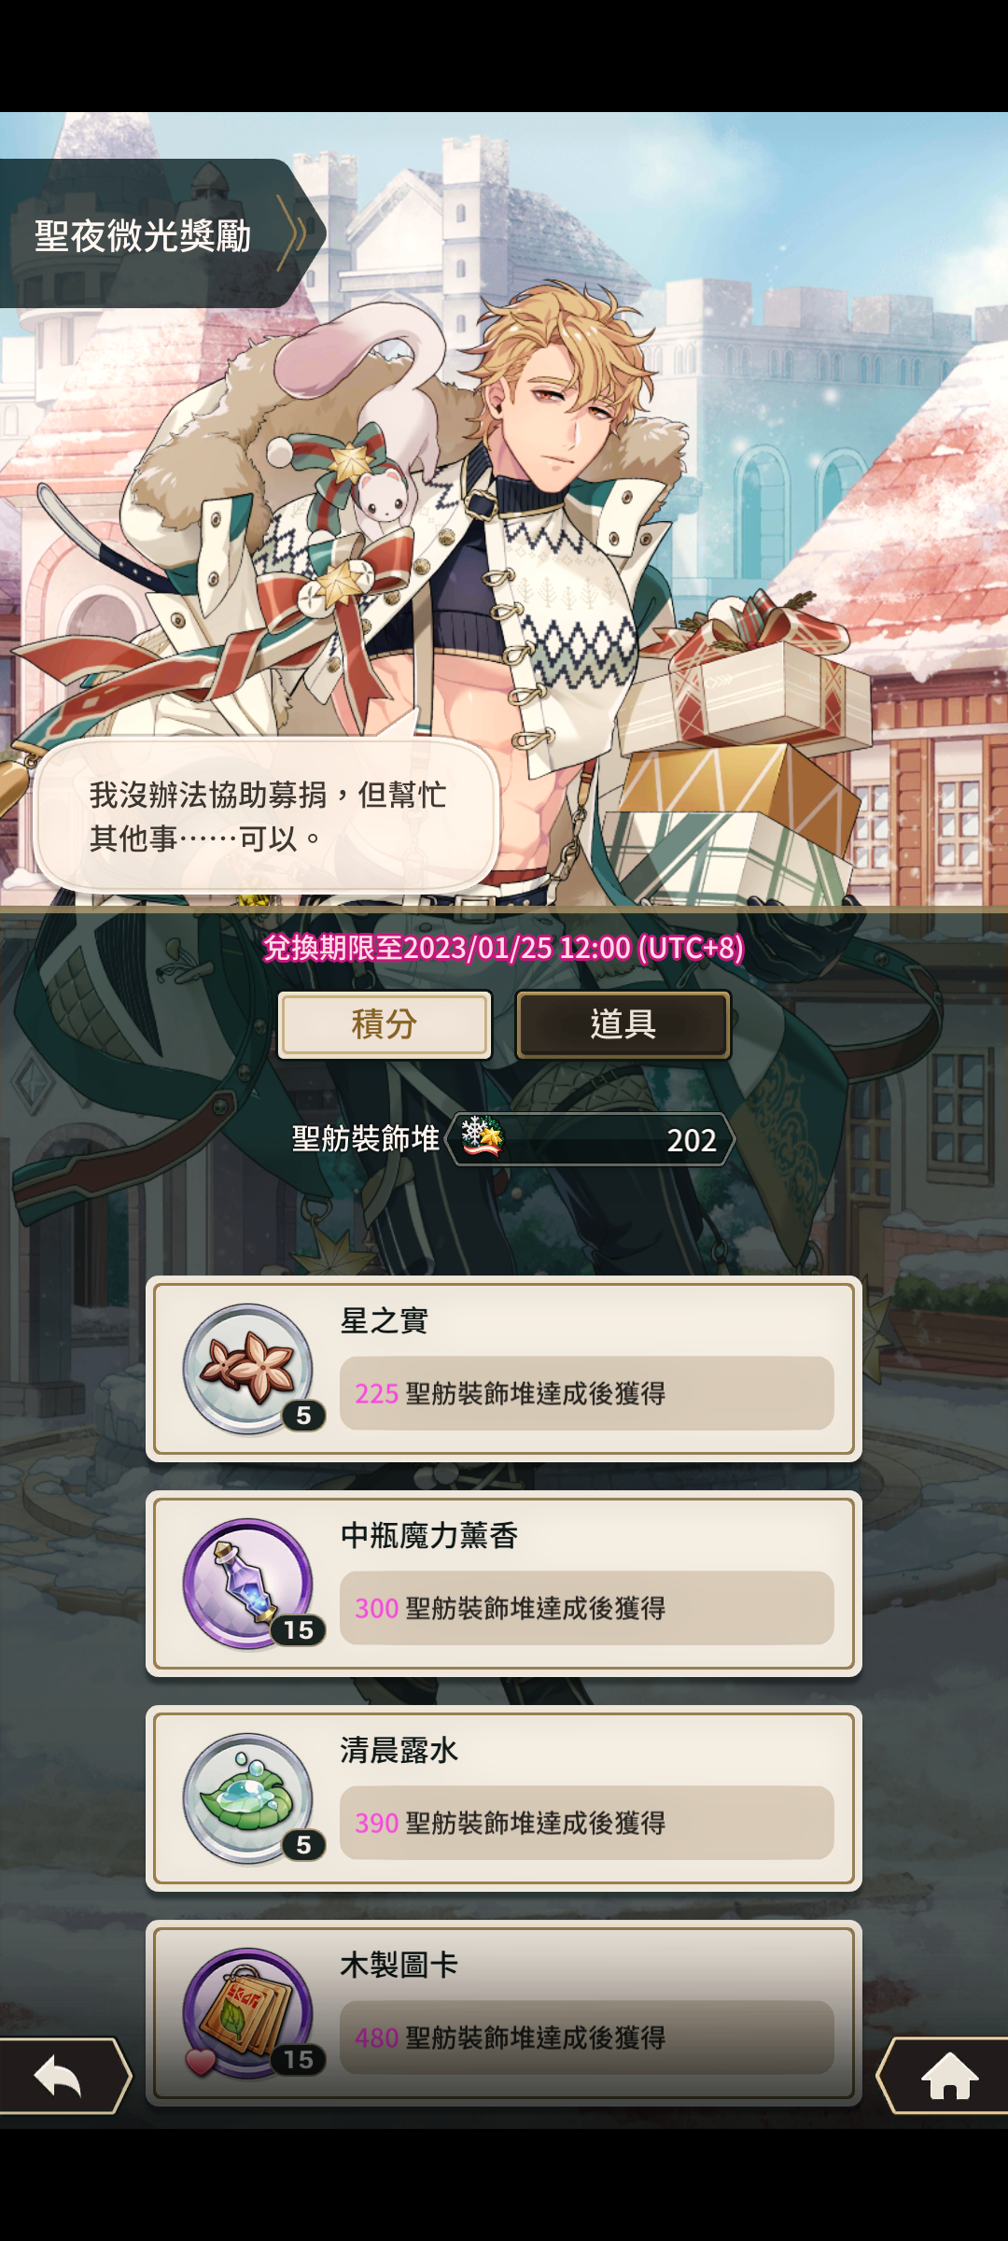The width and height of the screenshot is (1008, 2241).
Task: Switch to the 道具 tab
Action: pos(623,1024)
